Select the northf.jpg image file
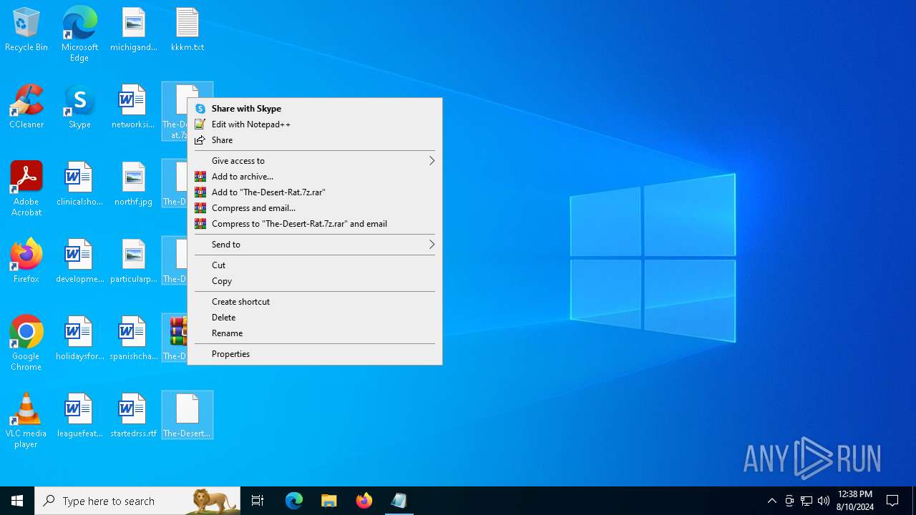Viewport: 916px width, 515px height. point(134,185)
